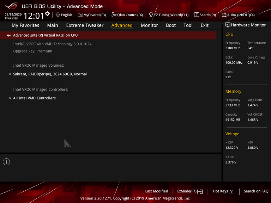Switch to the Tool tab
The width and height of the screenshot is (271, 203).
coord(188,25)
